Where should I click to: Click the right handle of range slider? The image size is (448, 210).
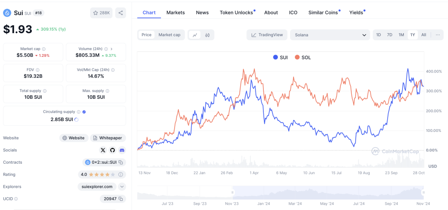click(x=423, y=193)
